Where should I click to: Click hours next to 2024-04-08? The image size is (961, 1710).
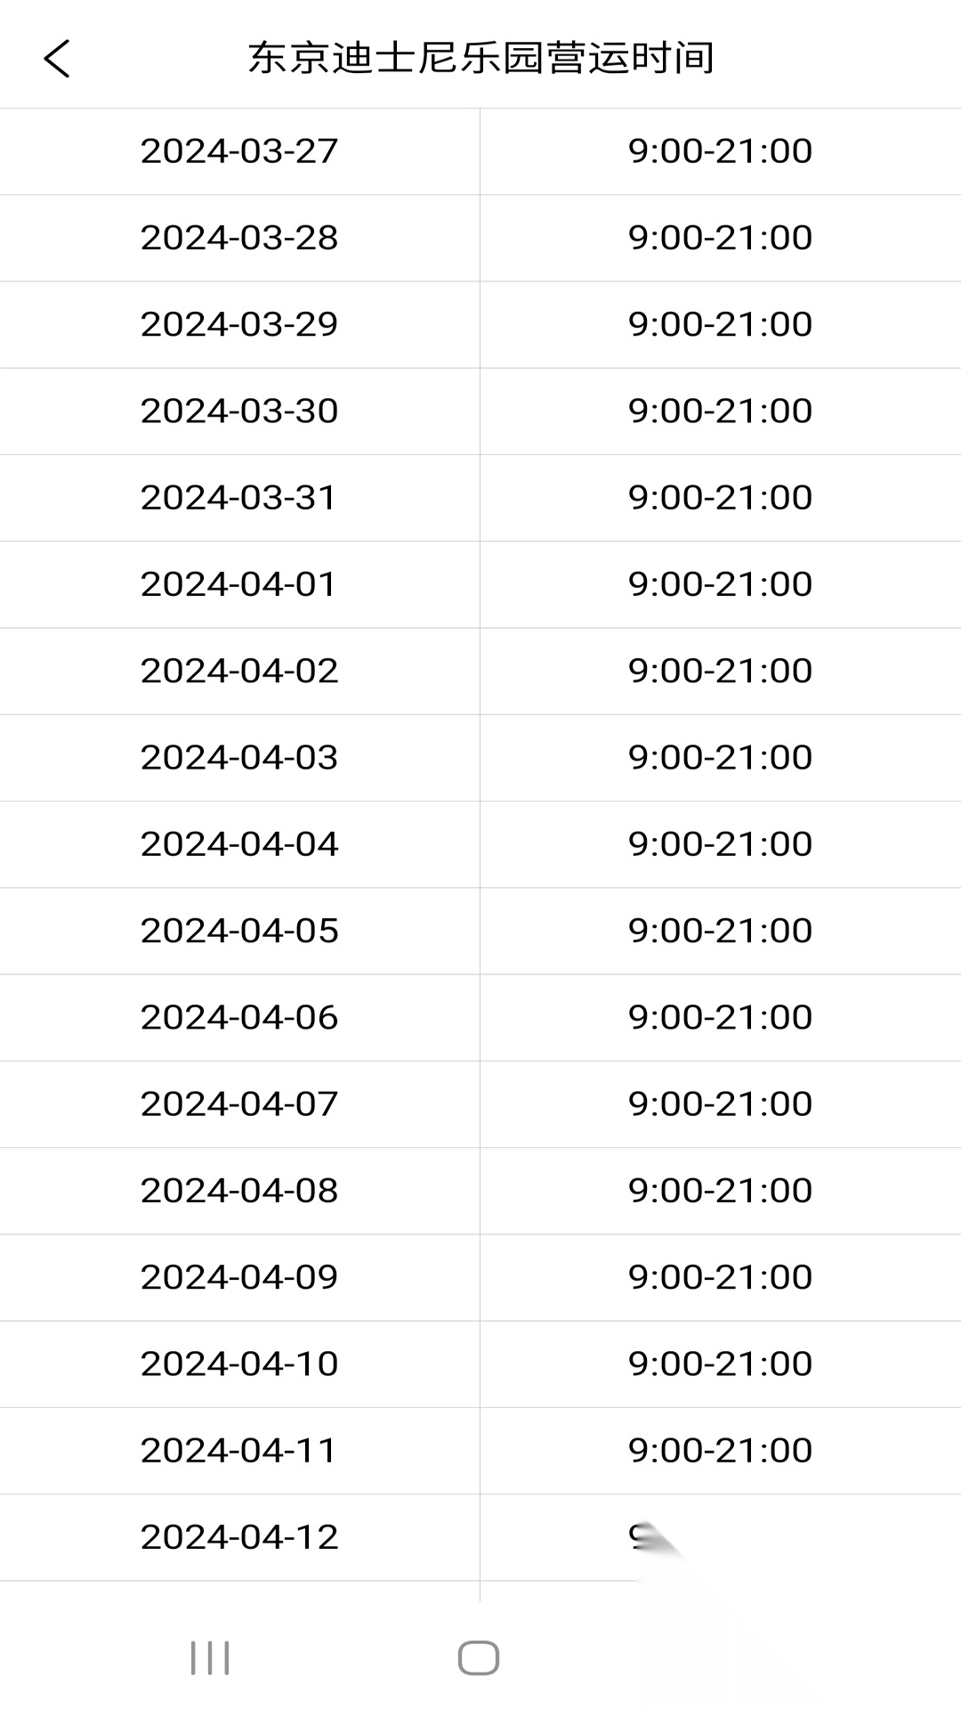pos(720,1191)
